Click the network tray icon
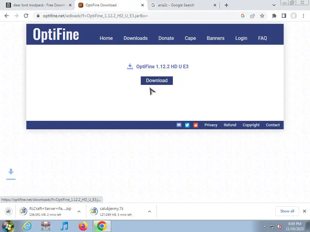The image size is (310, 232). coord(272,226)
